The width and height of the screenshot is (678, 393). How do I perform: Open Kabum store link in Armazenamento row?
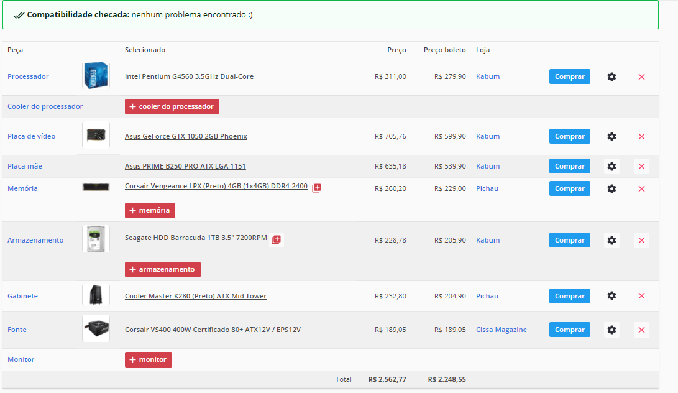[x=488, y=240]
